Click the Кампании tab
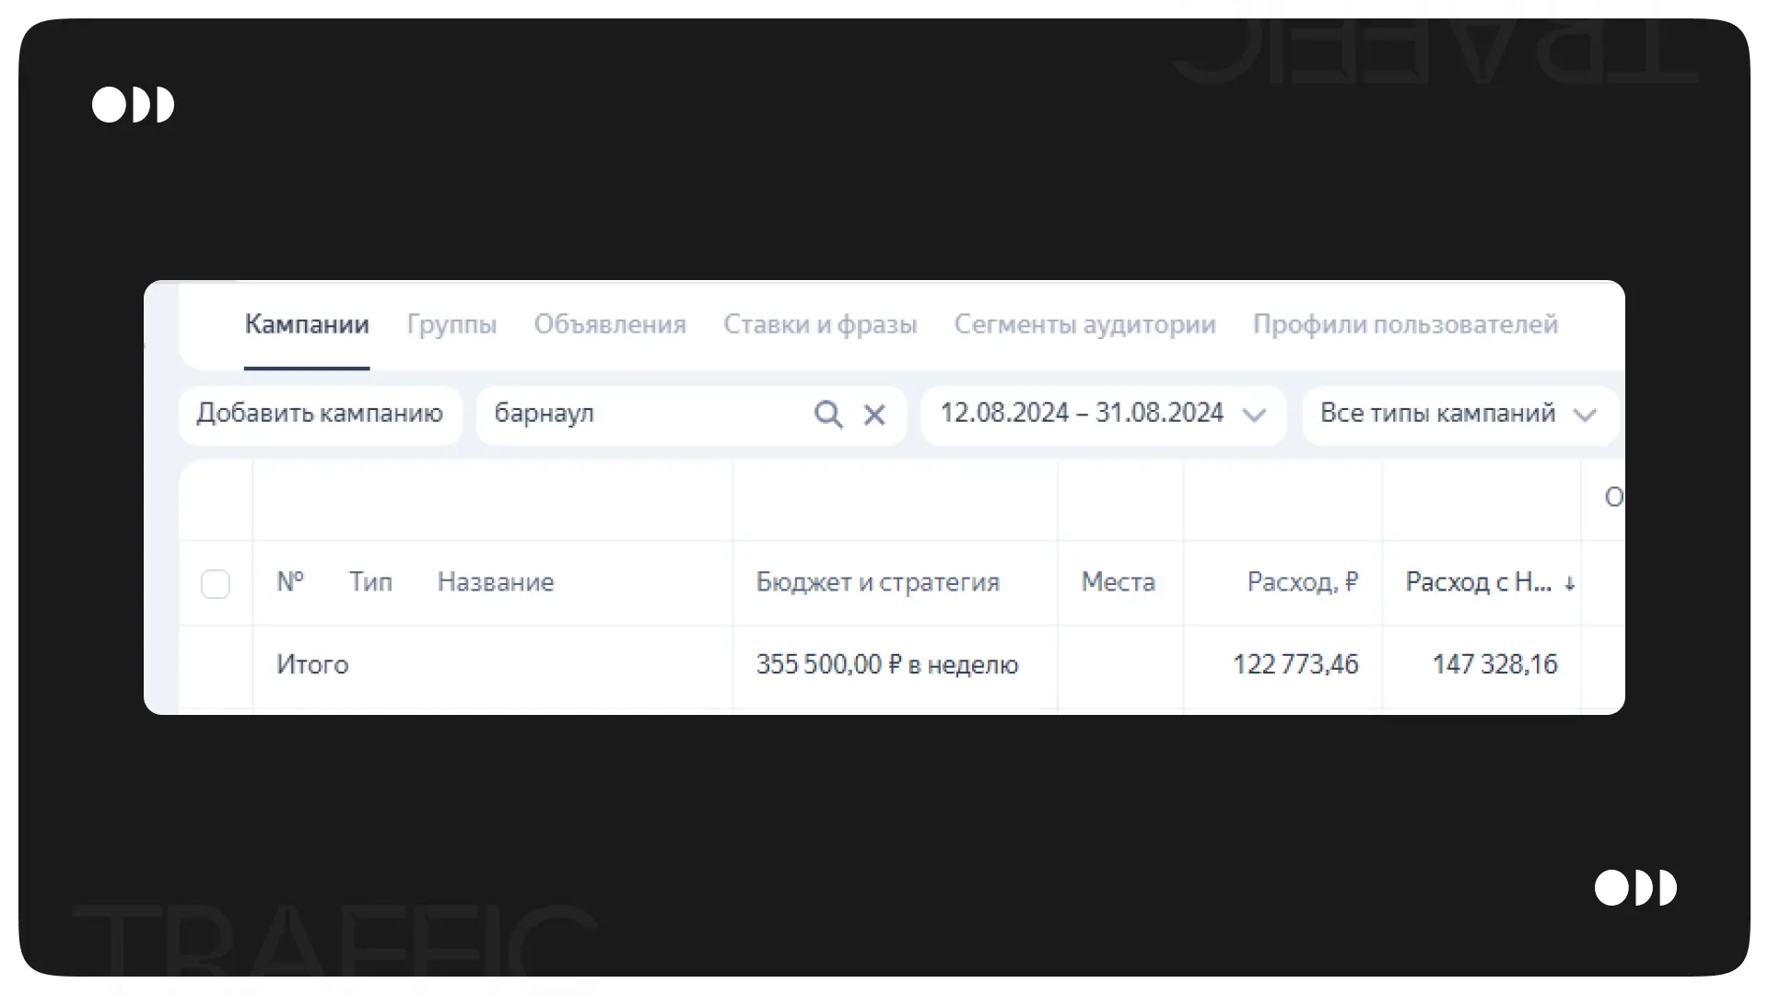This screenshot has height=995, width=1769. pos(307,324)
